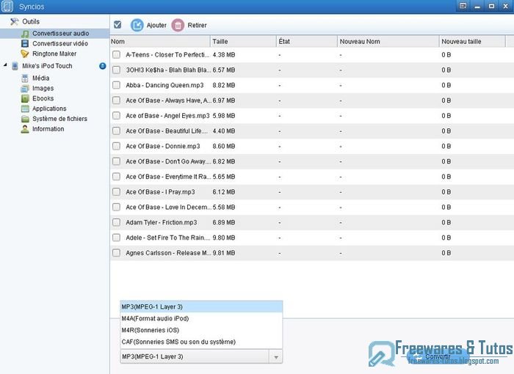Select the Ace Of Base - Everytime It Rains file name

pyautogui.click(x=168, y=177)
